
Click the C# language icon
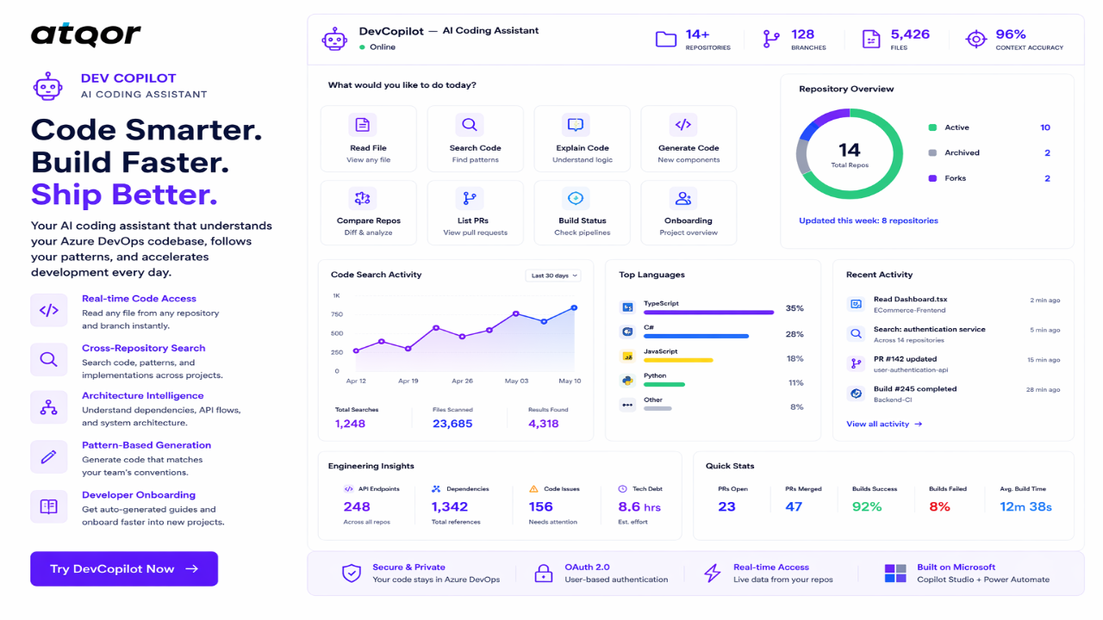coord(627,331)
